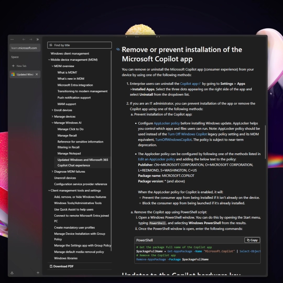Open MAM support
Screen dimensions: 283x283
click(67, 104)
